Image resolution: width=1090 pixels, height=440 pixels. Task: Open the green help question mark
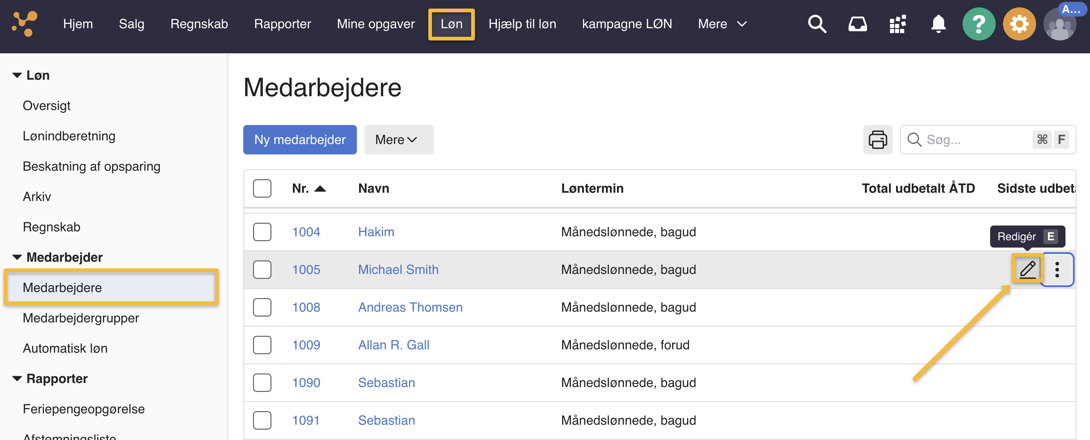click(x=978, y=24)
